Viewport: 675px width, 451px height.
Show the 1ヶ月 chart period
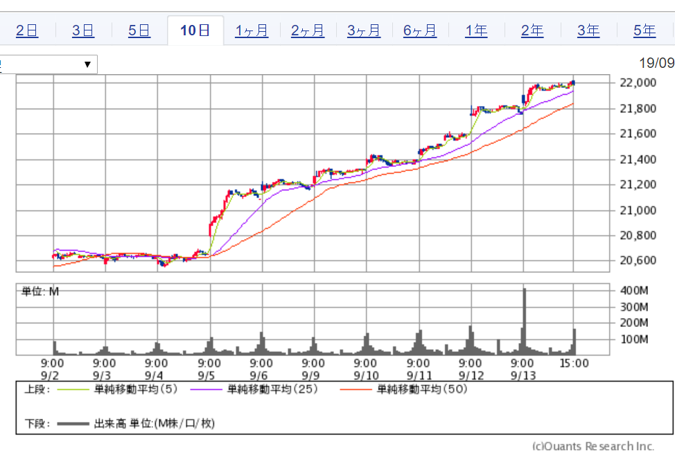[x=252, y=30]
